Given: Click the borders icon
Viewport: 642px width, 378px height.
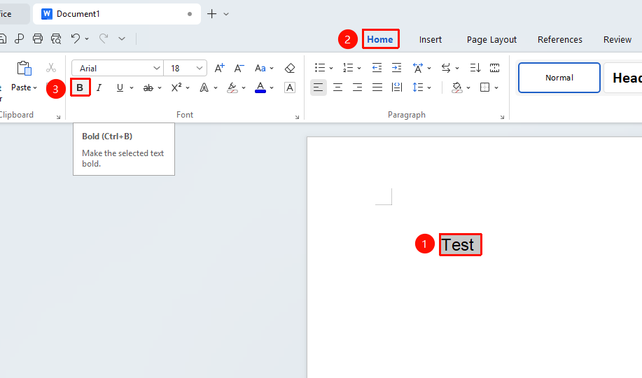Looking at the screenshot, I should click(x=484, y=87).
